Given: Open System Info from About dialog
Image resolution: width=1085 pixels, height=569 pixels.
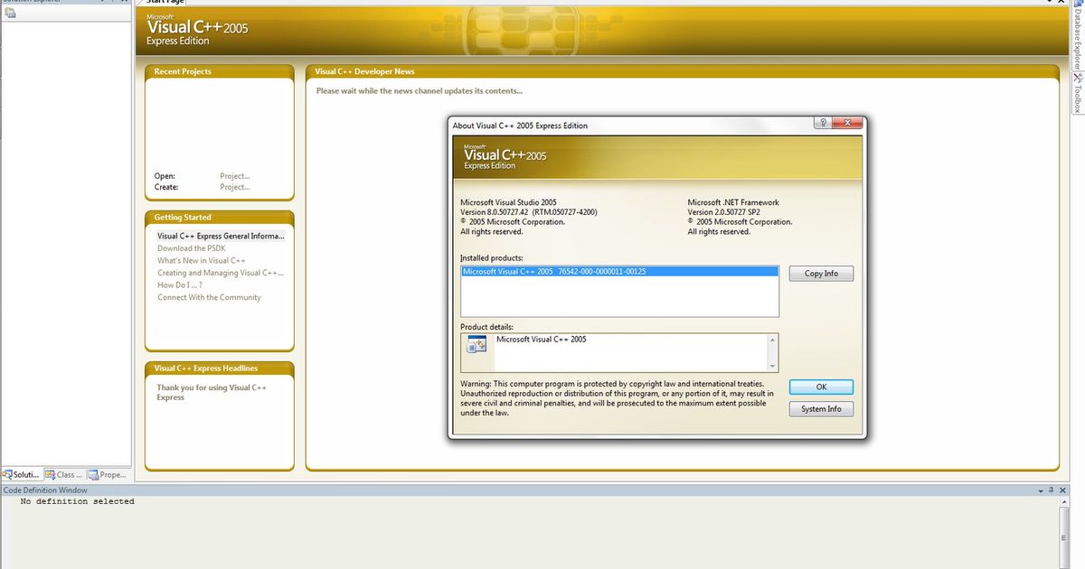Looking at the screenshot, I should pyautogui.click(x=820, y=409).
